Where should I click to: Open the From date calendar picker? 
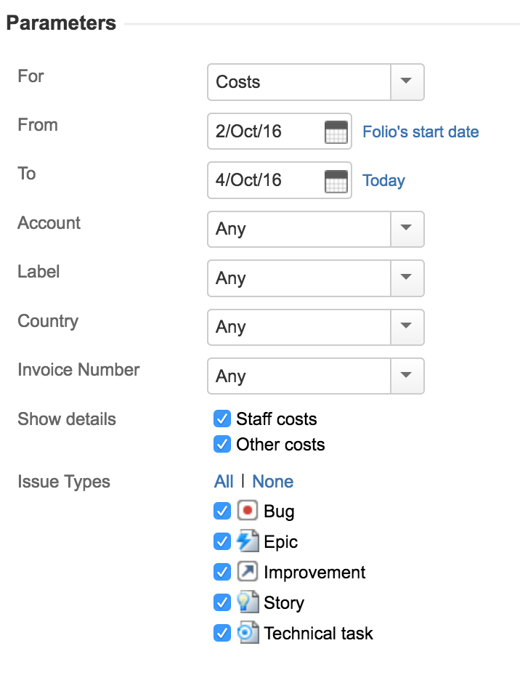click(x=336, y=132)
